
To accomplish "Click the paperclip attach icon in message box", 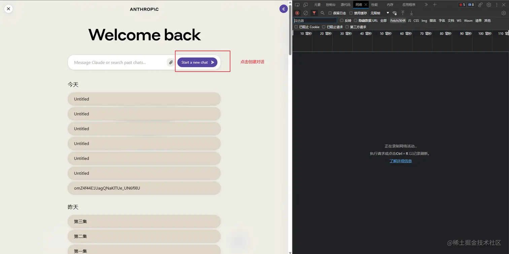I will coord(171,62).
